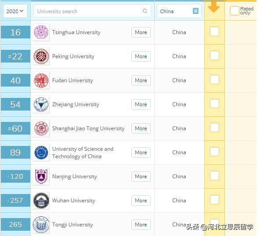Click the Nanjing University logo
This screenshot has width=259, height=236.
point(41,177)
